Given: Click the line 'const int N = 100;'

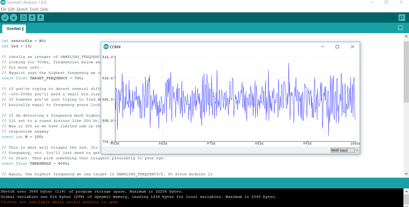Looking at the screenshot, I should point(23,137).
